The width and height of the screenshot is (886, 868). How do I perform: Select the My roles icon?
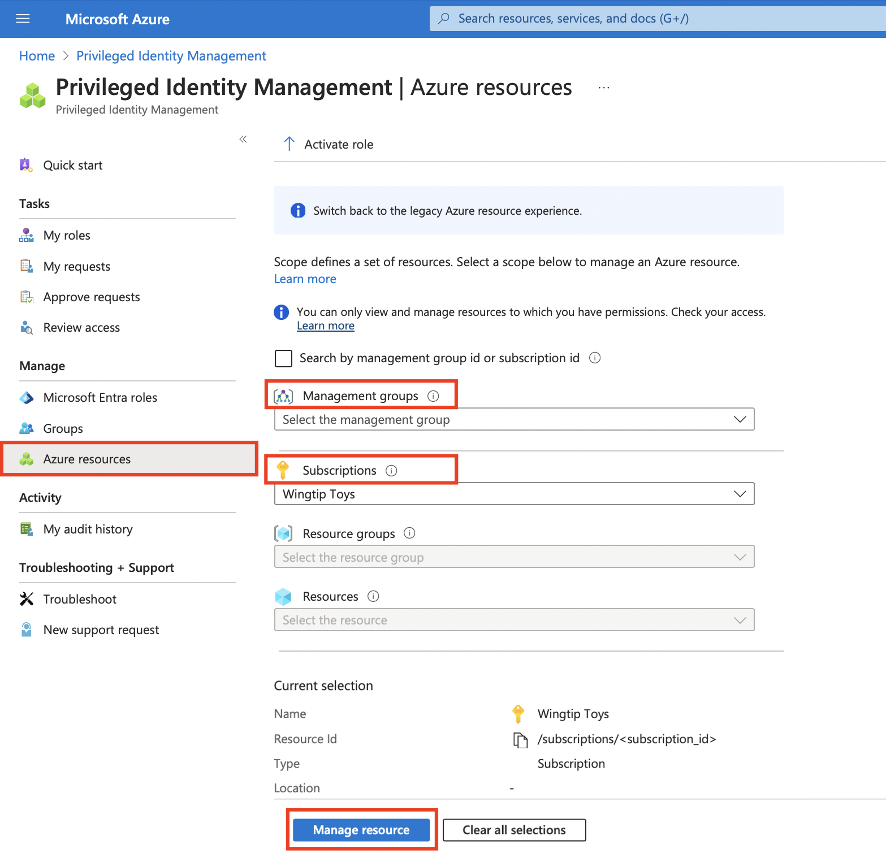[26, 235]
